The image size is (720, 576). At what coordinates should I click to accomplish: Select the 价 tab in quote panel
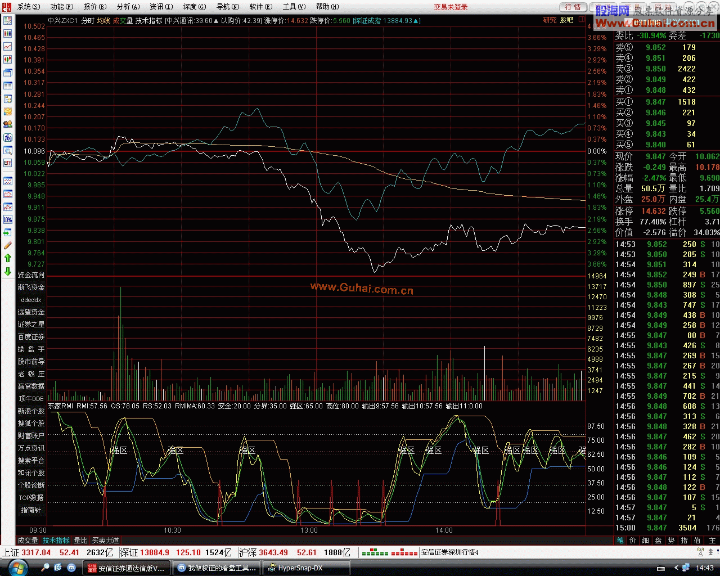click(x=633, y=541)
